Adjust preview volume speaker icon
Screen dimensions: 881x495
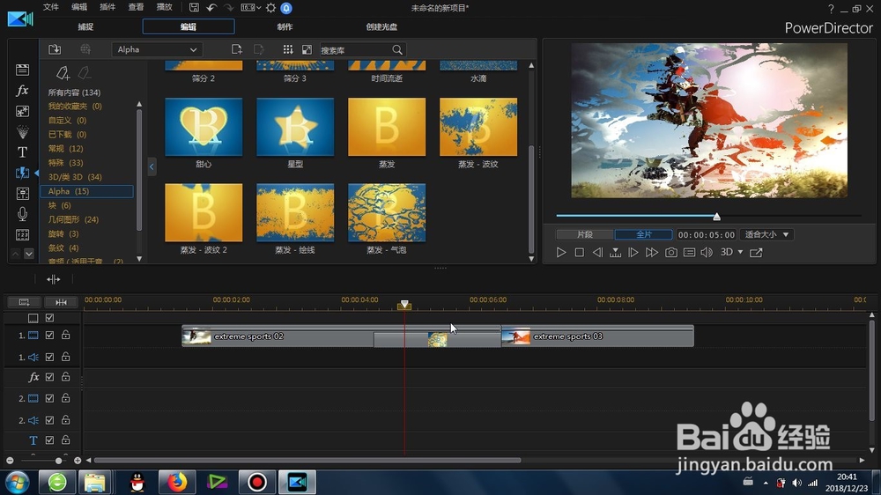(707, 252)
